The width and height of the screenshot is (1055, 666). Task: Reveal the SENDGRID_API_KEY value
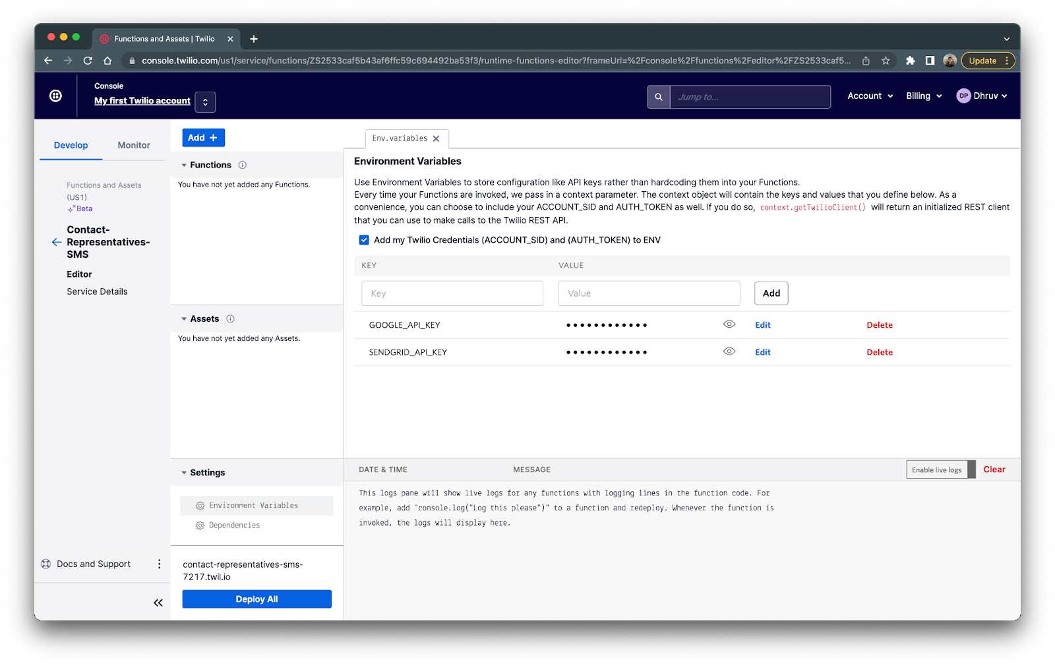coord(729,351)
